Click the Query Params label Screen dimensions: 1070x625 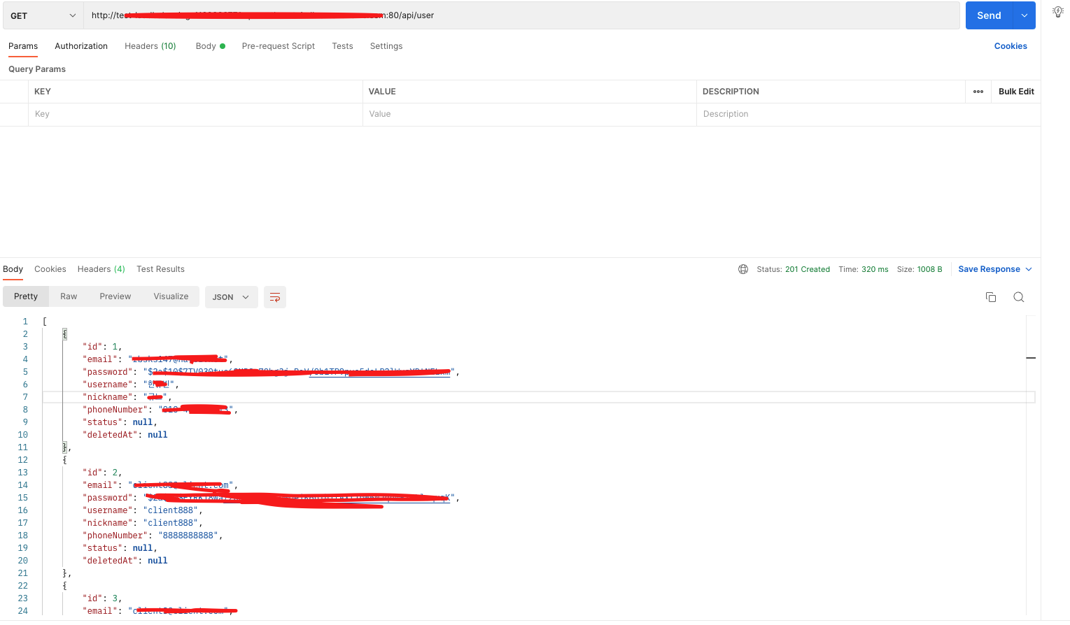37,69
